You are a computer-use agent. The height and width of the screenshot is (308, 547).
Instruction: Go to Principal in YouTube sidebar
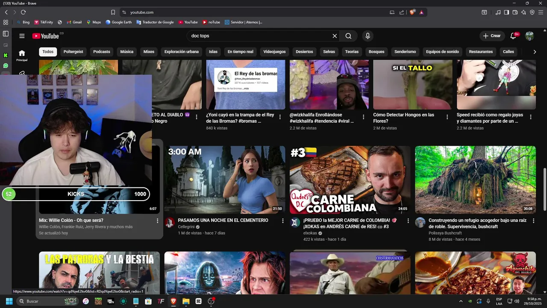click(x=22, y=55)
